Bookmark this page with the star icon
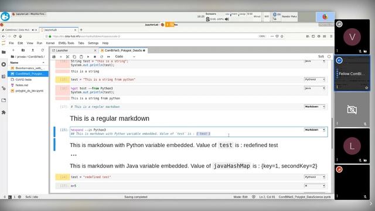Screen dimensions: 375x211 (x=282, y=36)
